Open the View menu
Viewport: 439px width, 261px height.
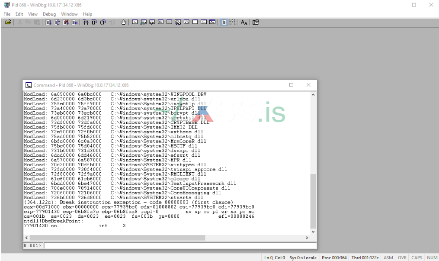33,14
